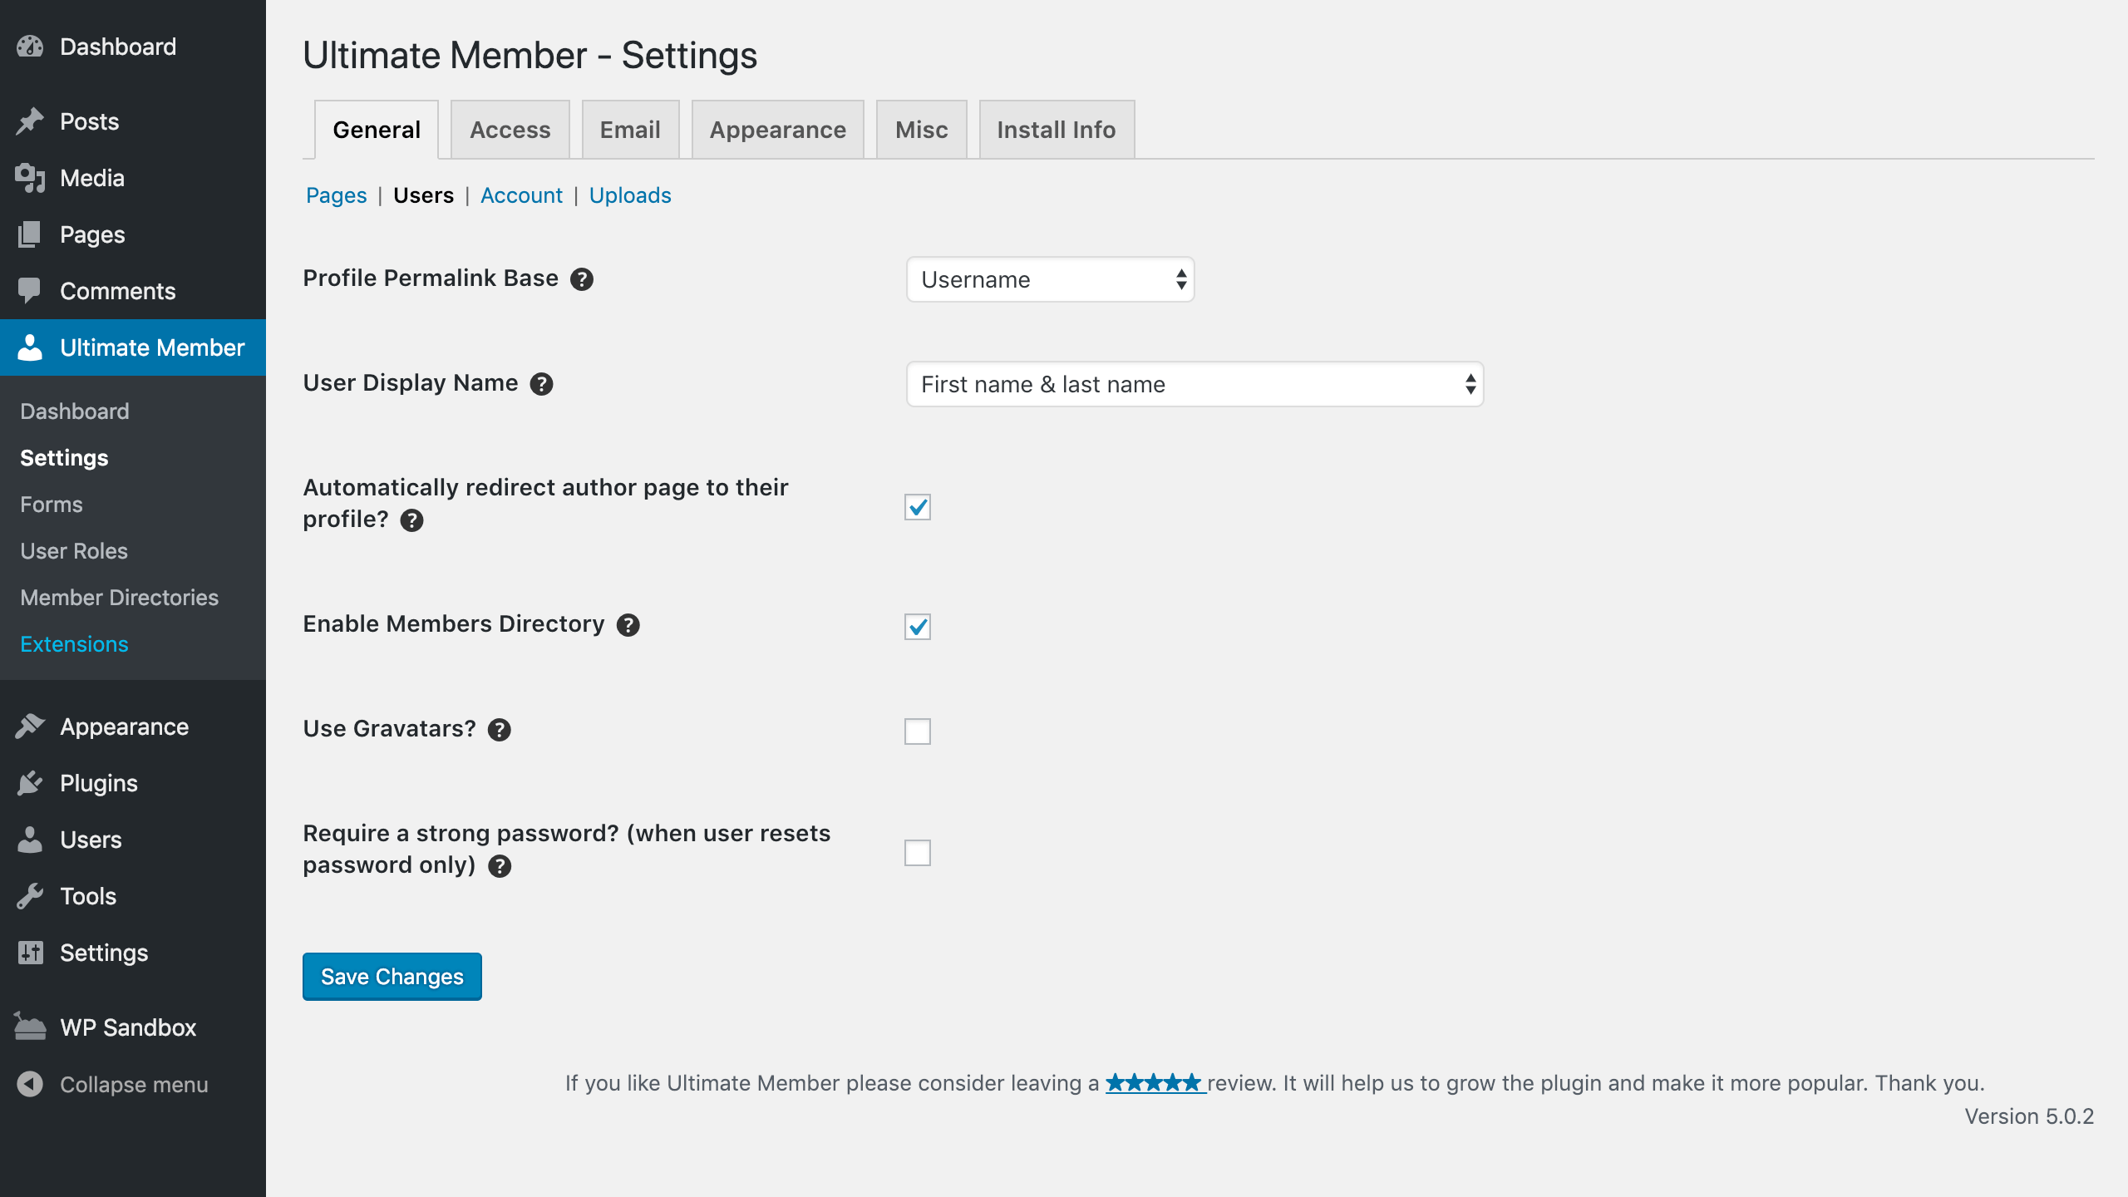Image resolution: width=2128 pixels, height=1197 pixels.
Task: Check the require strong password checkbox
Action: (x=917, y=853)
